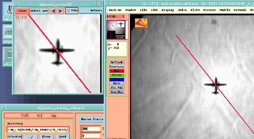Click the yellow Sphinx logo on image
Image resolution: width=254 pixels, height=139 pixels.
click(x=141, y=23)
